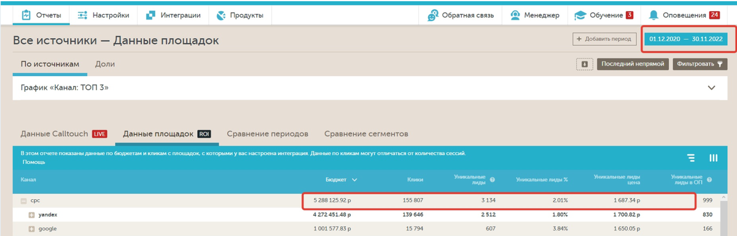This screenshot has height=236, width=737.
Task: Click the Добавить период button
Action: (x=604, y=39)
